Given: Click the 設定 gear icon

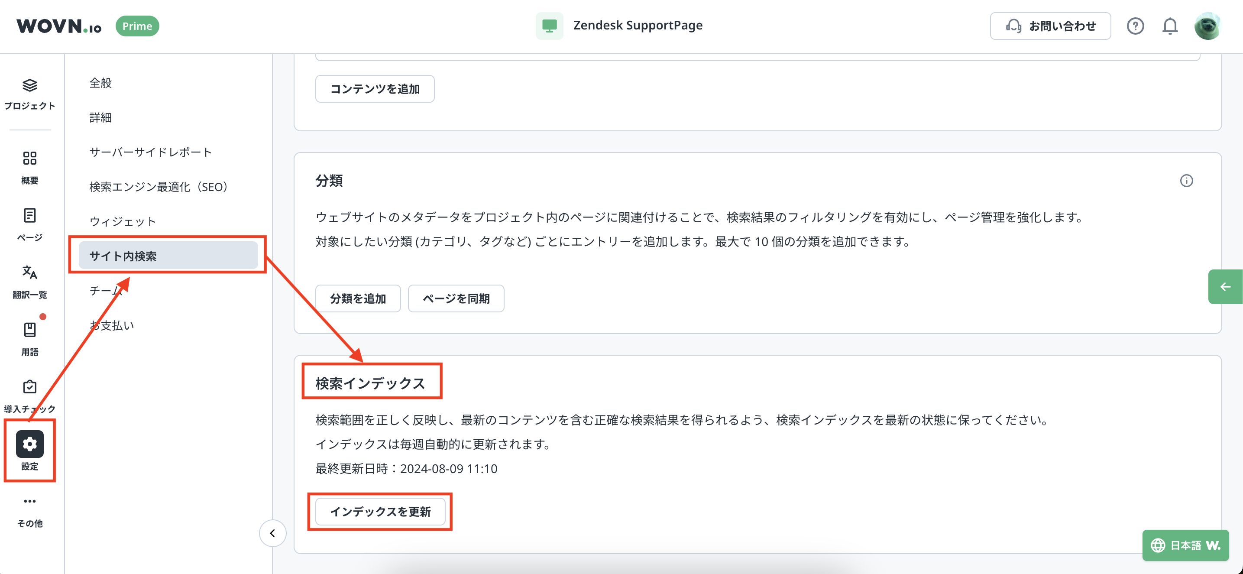Looking at the screenshot, I should pyautogui.click(x=29, y=444).
